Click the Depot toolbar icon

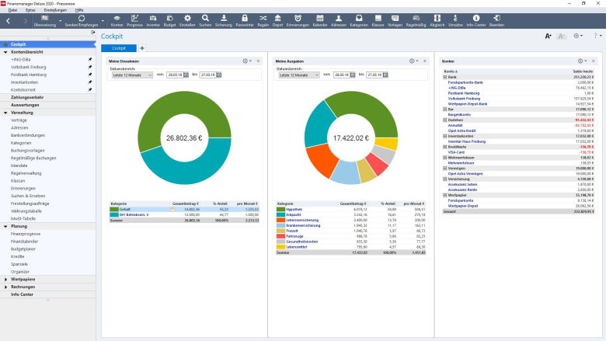coord(277,20)
